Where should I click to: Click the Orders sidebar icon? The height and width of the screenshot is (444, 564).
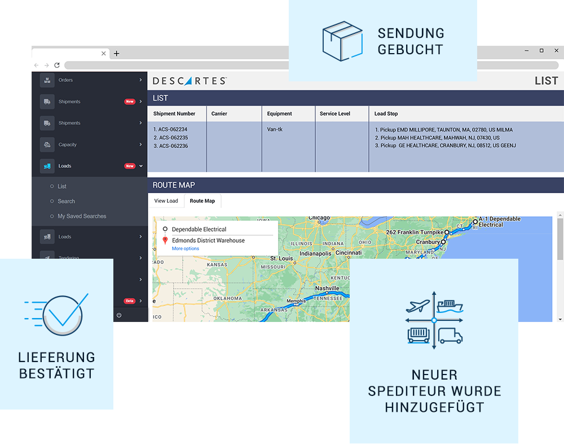point(47,80)
